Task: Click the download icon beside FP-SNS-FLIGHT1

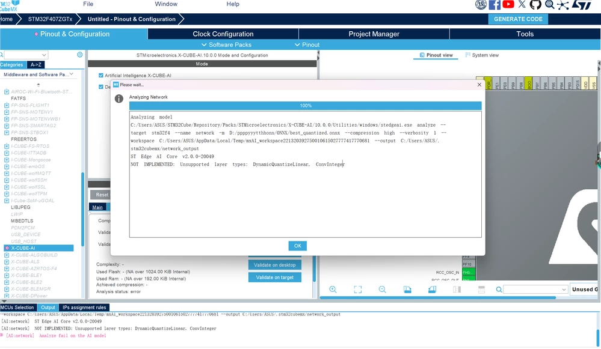Action: [7, 105]
